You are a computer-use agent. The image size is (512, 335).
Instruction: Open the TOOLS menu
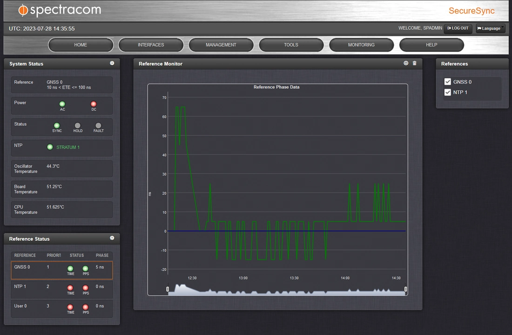point(291,45)
